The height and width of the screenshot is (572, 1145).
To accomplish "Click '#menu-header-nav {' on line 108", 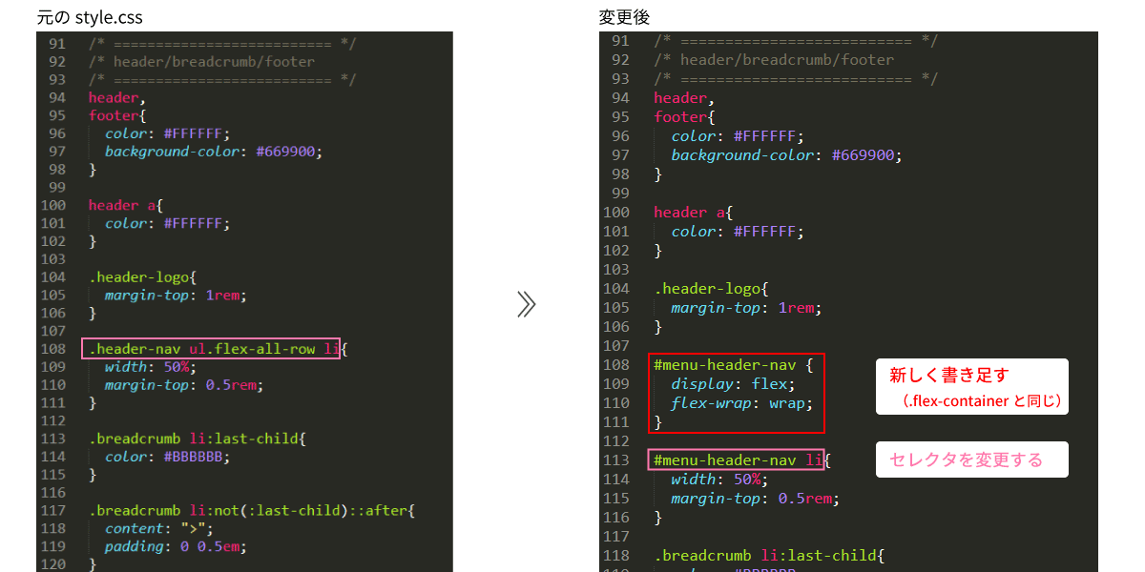I will (733, 365).
